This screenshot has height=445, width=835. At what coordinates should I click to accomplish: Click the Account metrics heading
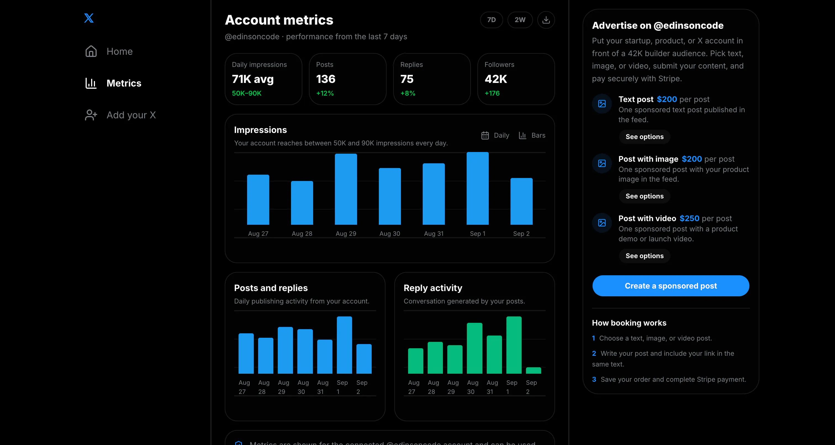(279, 20)
